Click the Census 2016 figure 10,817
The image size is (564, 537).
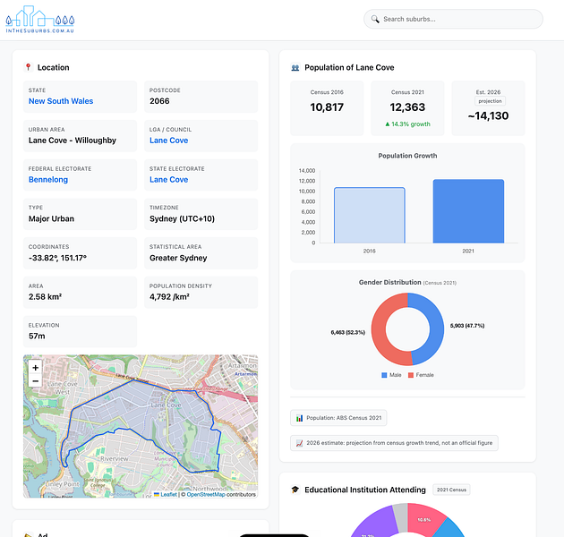[327, 107]
